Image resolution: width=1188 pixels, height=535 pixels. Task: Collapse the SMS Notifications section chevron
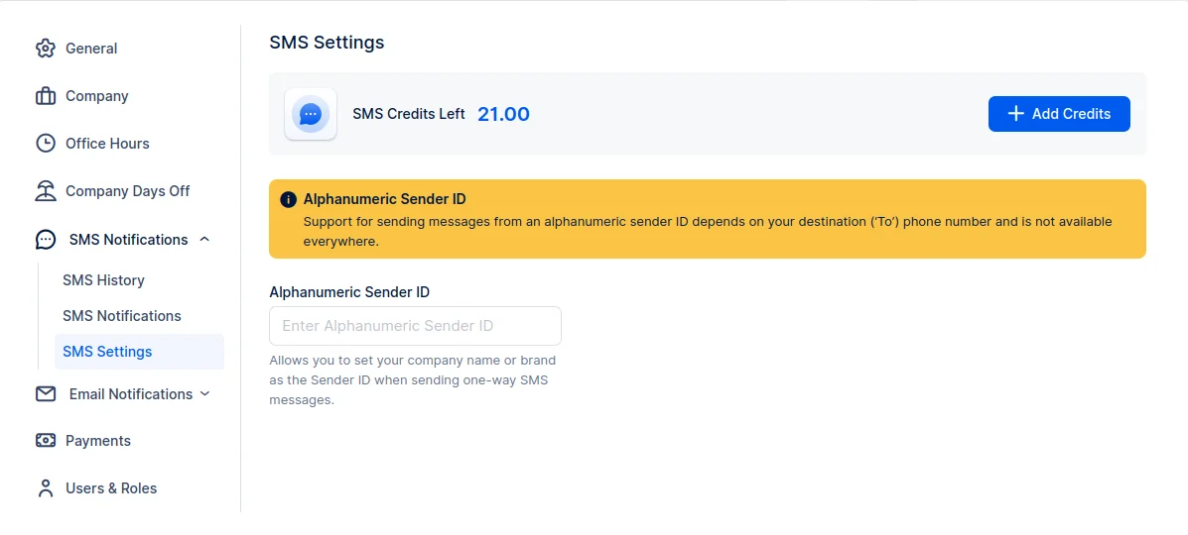tap(204, 239)
